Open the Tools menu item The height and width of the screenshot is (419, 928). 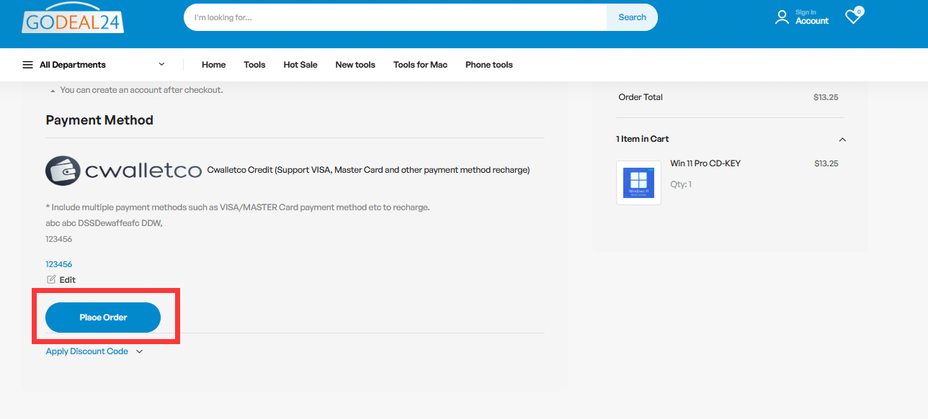coord(254,65)
